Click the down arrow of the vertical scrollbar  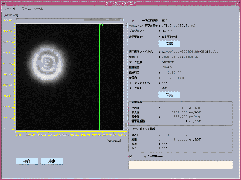click(x=126, y=129)
